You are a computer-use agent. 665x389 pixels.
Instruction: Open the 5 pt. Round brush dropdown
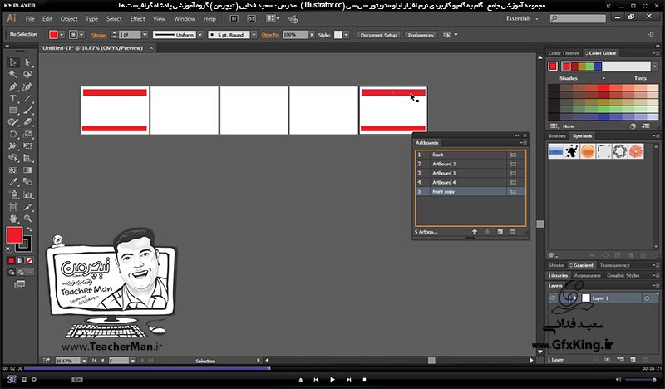[254, 35]
